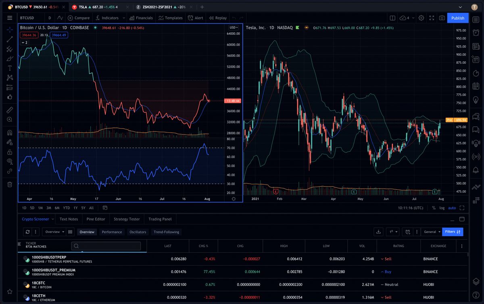Open the screener Filters button
This screenshot has width=484, height=304.
pos(453,232)
